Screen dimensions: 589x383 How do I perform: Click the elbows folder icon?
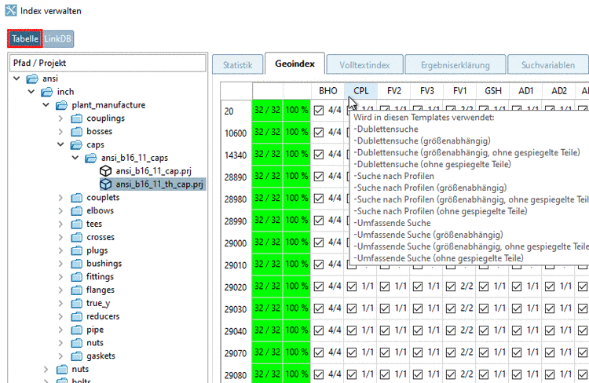click(x=77, y=211)
